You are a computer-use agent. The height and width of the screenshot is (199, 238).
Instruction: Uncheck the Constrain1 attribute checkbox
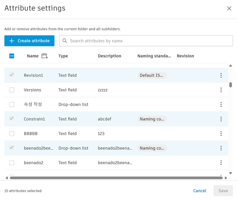[12, 119]
